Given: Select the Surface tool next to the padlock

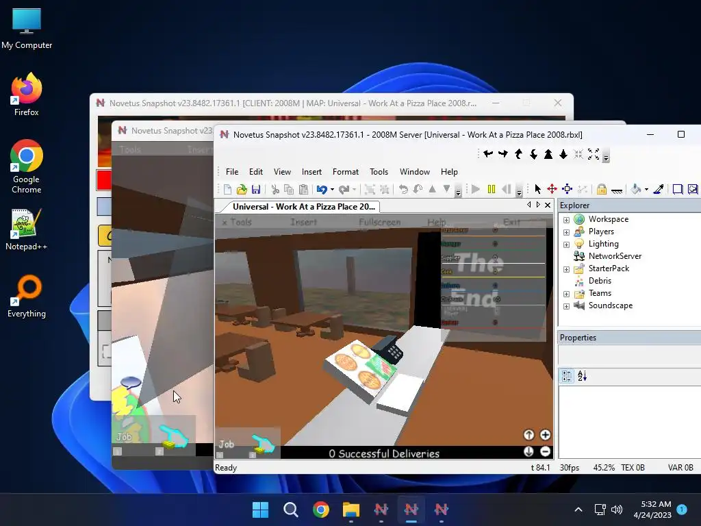Looking at the screenshot, I should point(617,190).
